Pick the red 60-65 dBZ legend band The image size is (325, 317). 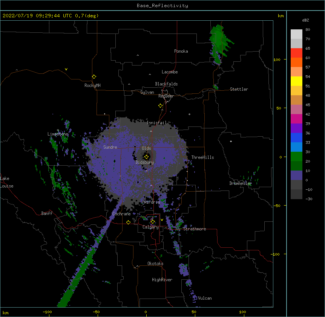point(296,53)
